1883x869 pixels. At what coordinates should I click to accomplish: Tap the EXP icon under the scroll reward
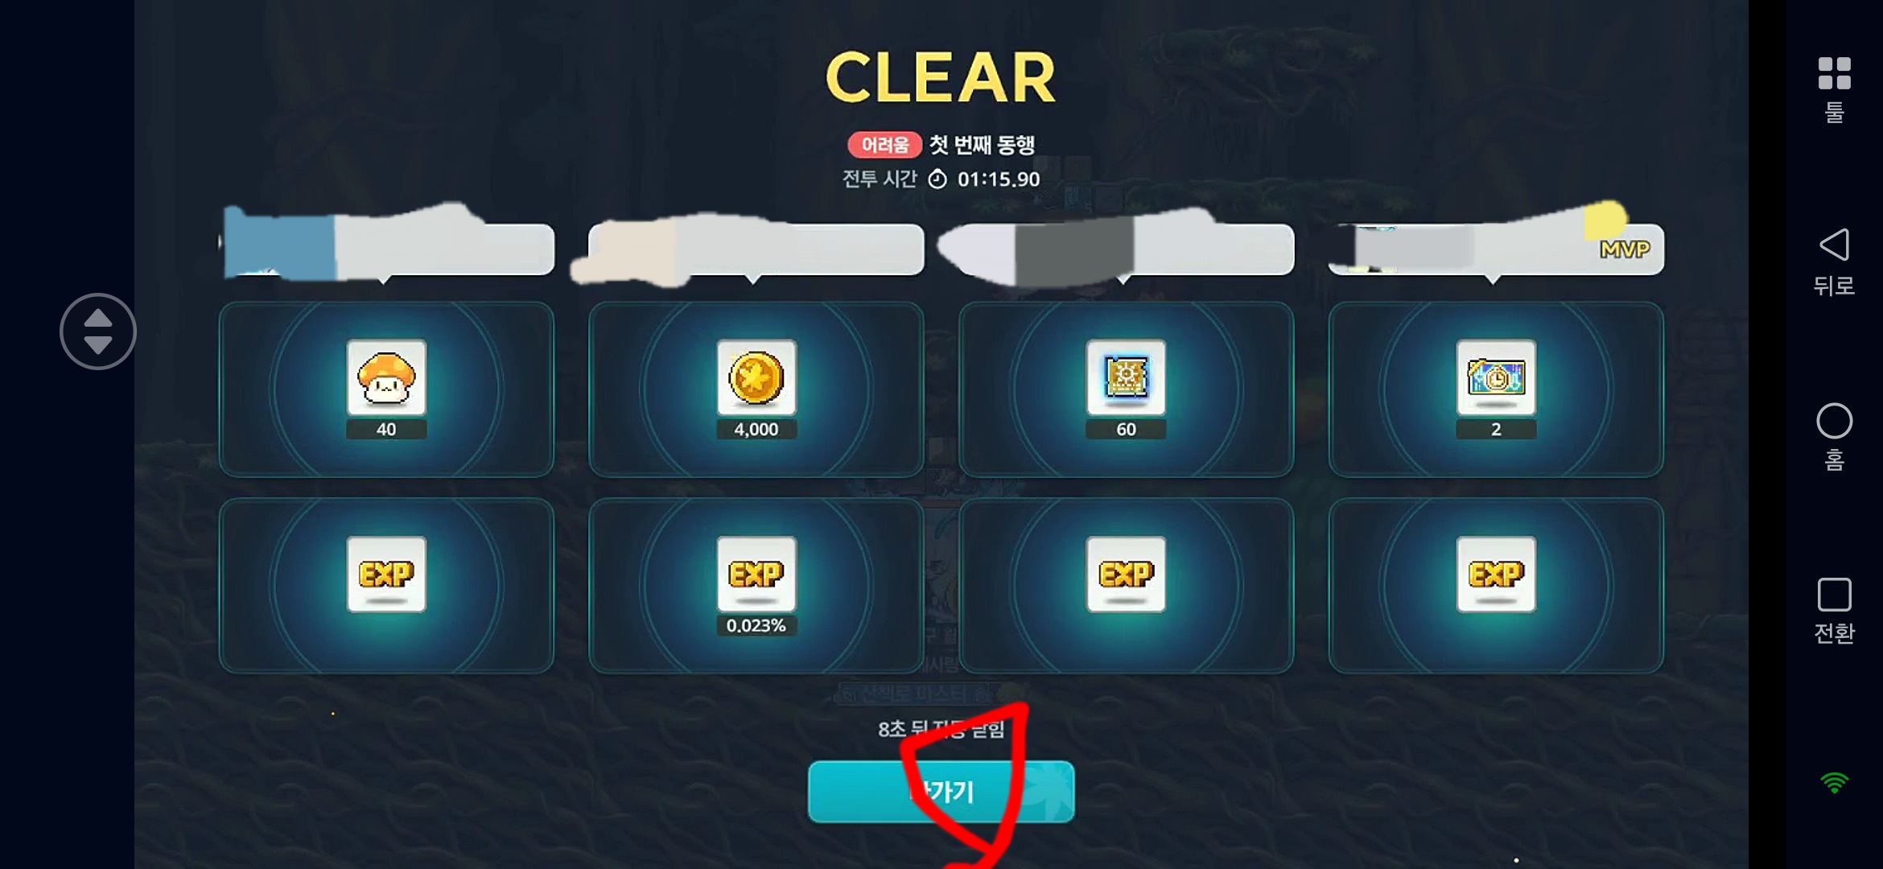[1126, 575]
